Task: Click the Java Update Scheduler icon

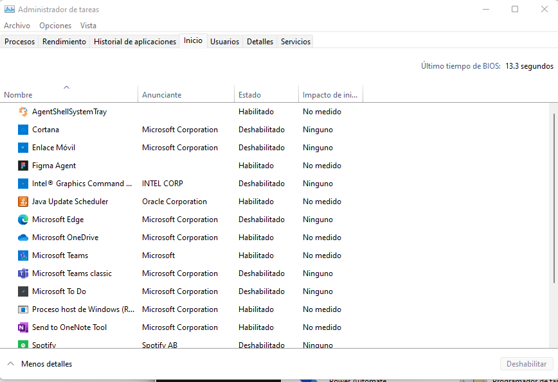Action: 23,202
